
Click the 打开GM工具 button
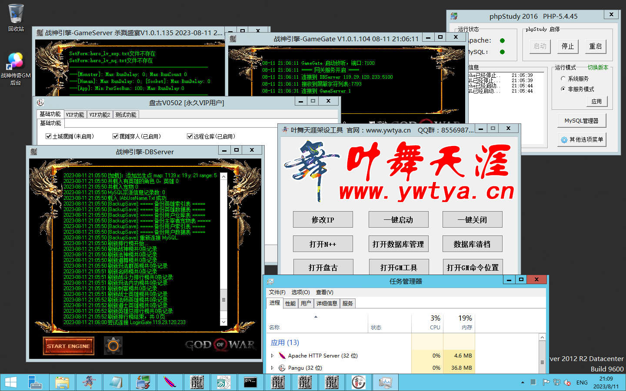click(398, 267)
